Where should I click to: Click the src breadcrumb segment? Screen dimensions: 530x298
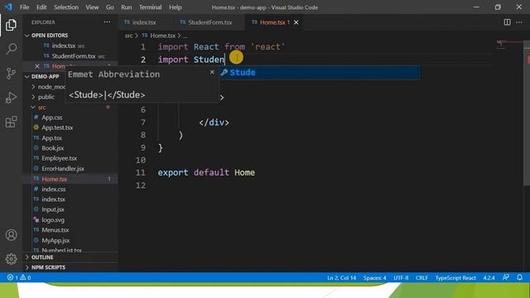tap(129, 36)
